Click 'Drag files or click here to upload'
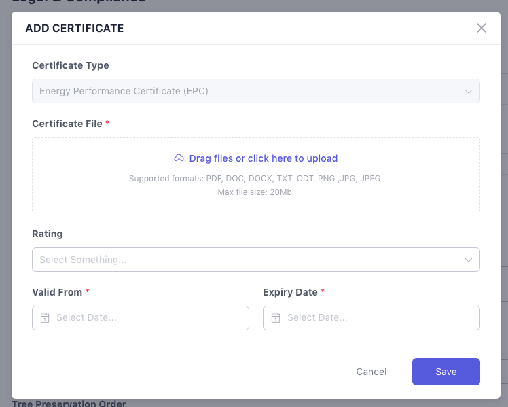This screenshot has height=407, width=508. [263, 158]
